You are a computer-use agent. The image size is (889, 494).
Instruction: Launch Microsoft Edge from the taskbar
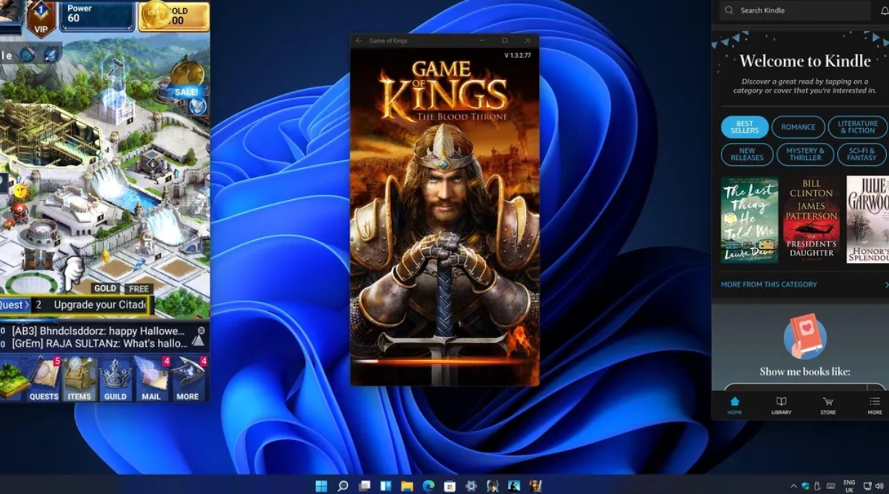point(428,486)
